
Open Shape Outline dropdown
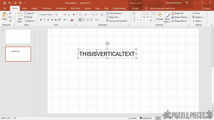180,17
